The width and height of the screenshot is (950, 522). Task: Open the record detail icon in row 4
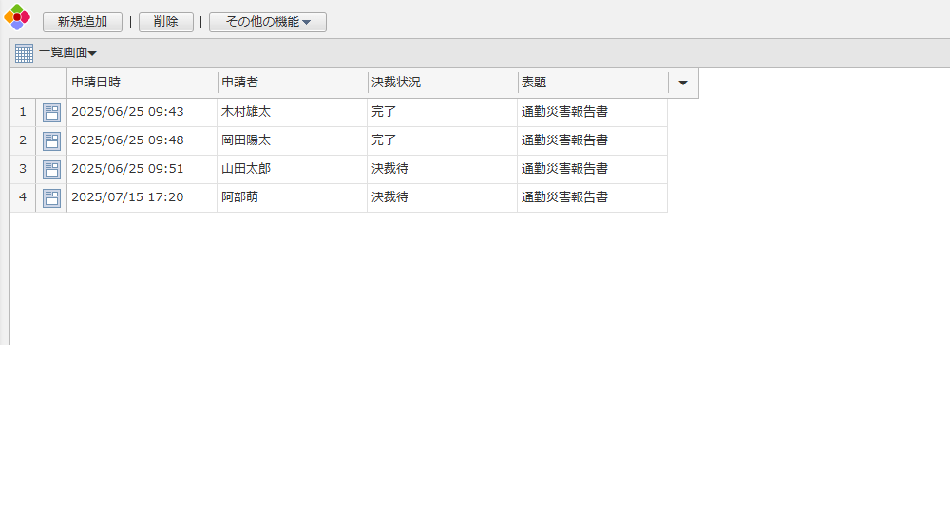(x=51, y=198)
